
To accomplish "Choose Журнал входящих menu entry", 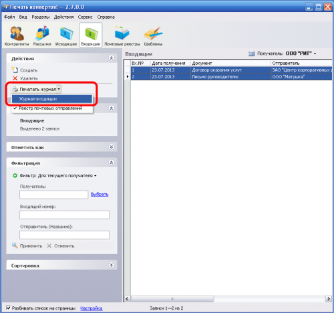I will click(x=52, y=99).
